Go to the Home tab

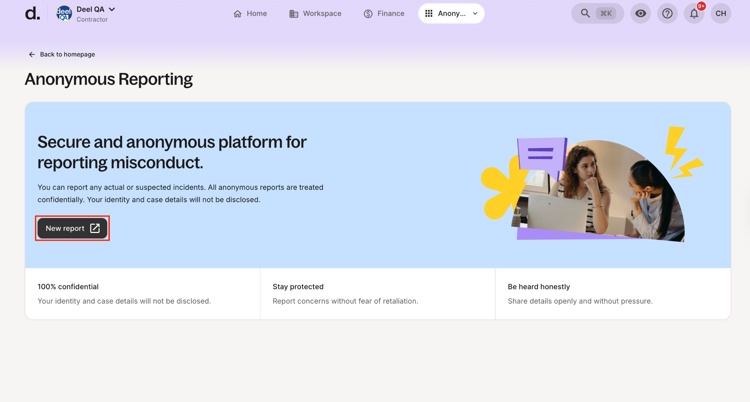(256, 14)
